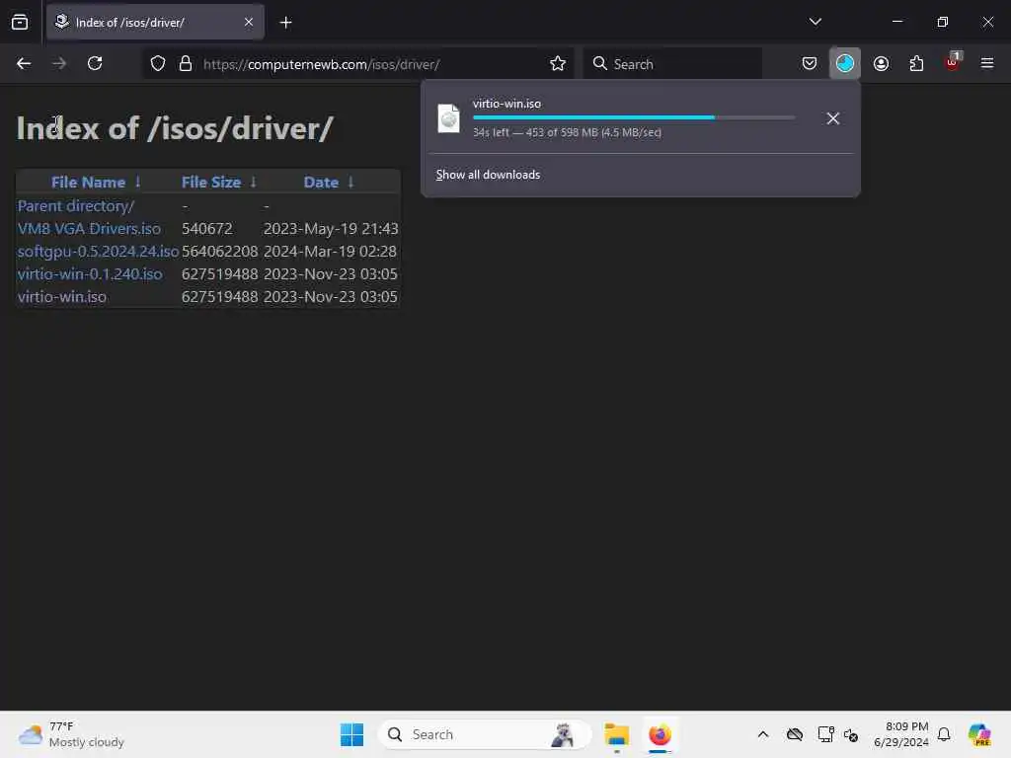Viewport: 1011px width, 758px height.
Task: Open network display tray icon
Action: [825, 734]
